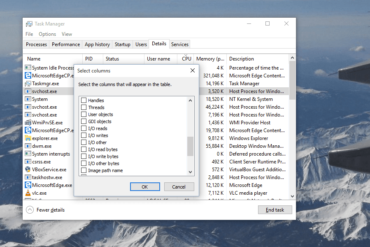Select the 'Task Manager' description row
The height and width of the screenshot is (247, 370).
(244, 83)
